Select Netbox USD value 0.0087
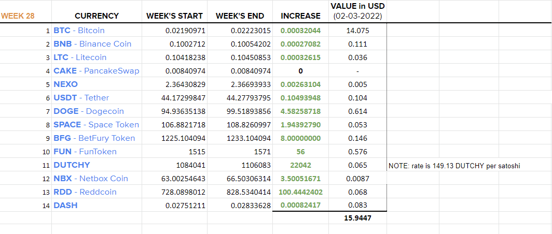 pyautogui.click(x=357, y=179)
